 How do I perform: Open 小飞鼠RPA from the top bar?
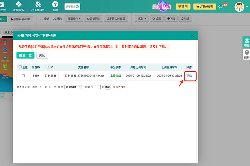(x=38, y=6)
